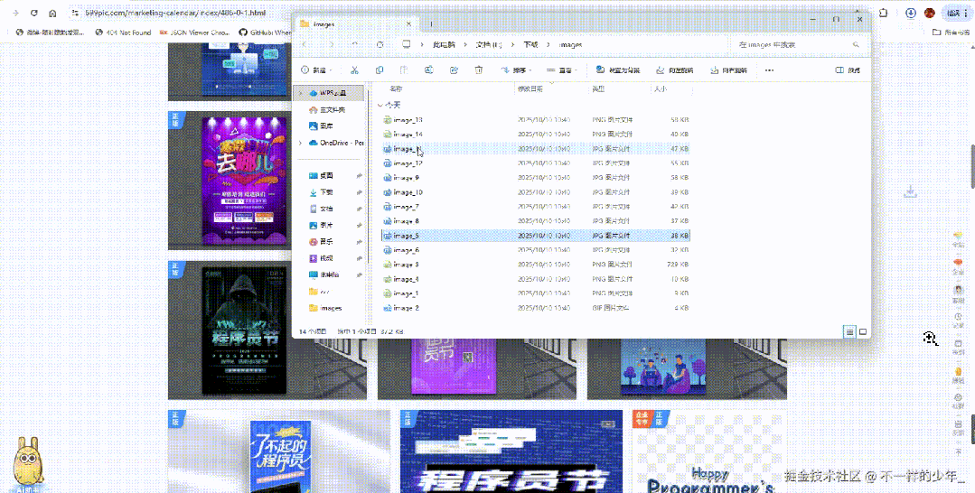This screenshot has width=975, height=493.
Task: Toggle the 预览 preview pane
Action: pos(848,70)
